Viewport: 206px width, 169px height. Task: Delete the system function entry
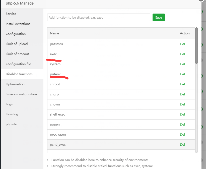[x=182, y=64]
